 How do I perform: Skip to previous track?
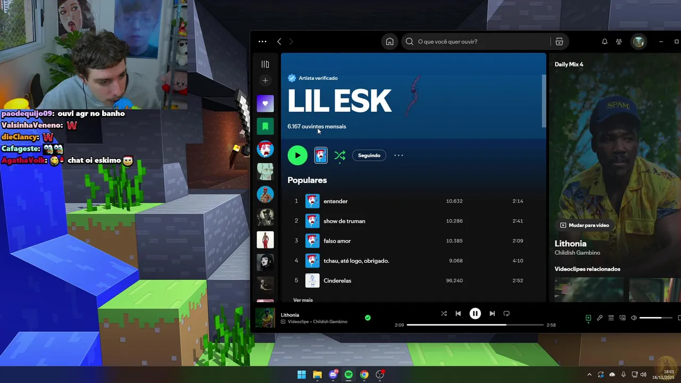point(458,313)
